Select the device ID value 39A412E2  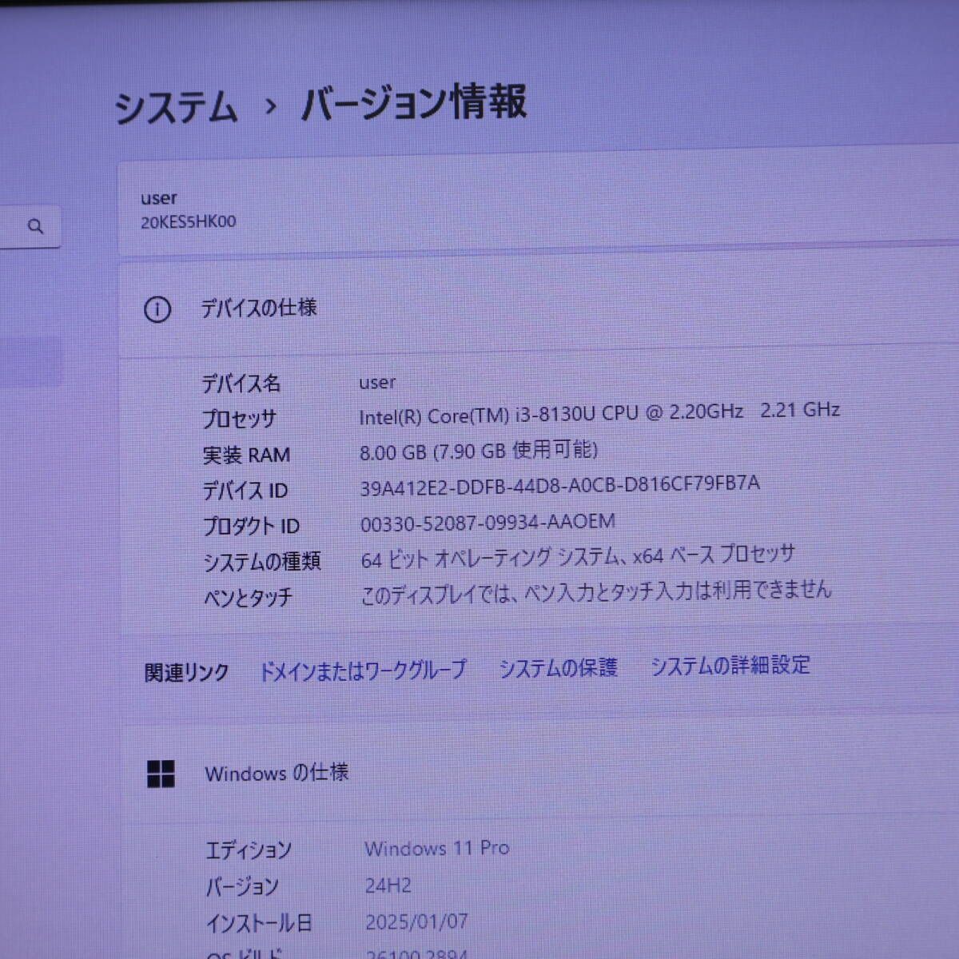point(559,485)
